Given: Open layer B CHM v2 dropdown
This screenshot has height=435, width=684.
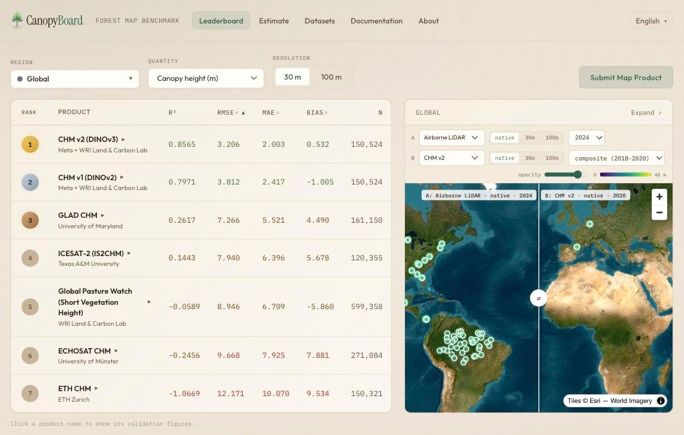Looking at the screenshot, I should (x=451, y=158).
